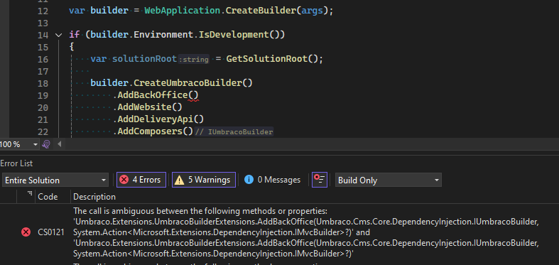559x265 pixels.
Task: Click the Error List panel title
Action: pos(16,163)
